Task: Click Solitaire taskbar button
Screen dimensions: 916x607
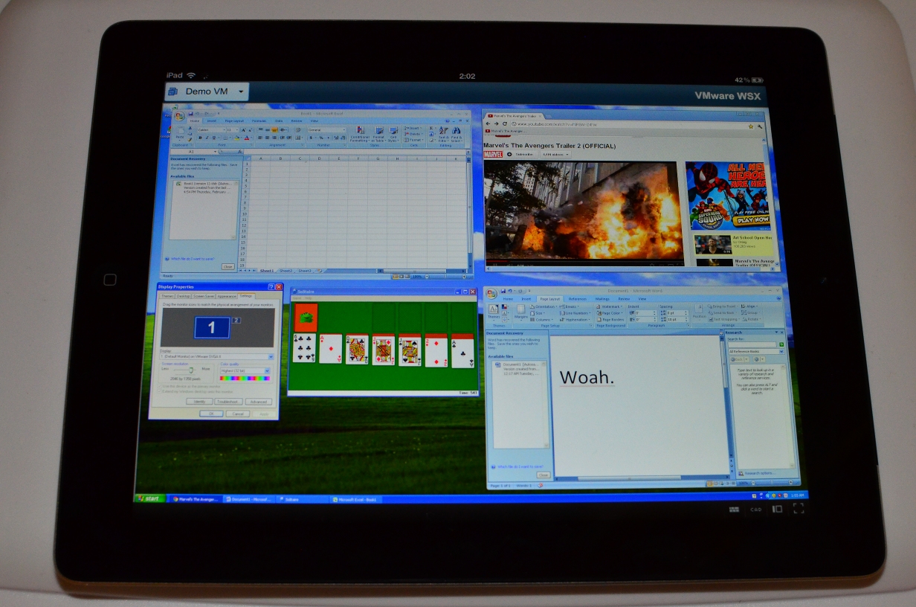Action: click(302, 500)
